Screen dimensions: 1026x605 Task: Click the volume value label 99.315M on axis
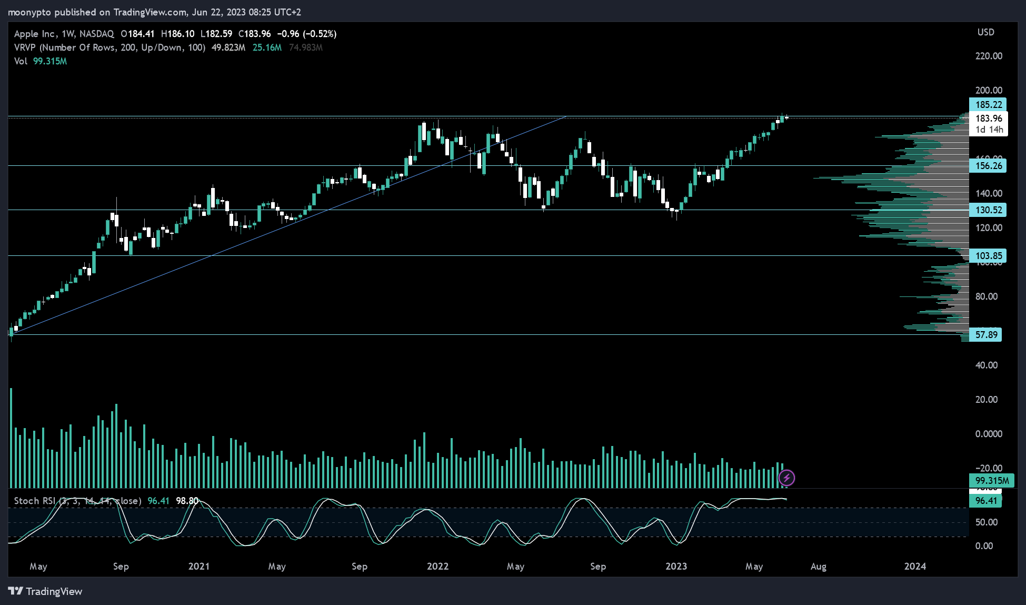click(991, 480)
